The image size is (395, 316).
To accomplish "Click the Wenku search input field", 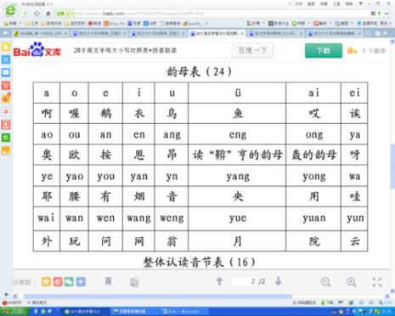I will [x=151, y=51].
